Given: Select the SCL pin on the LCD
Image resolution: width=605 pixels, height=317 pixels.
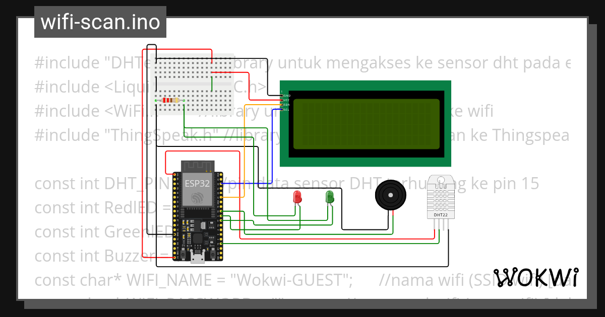Looking at the screenshot, I should click(282, 110).
